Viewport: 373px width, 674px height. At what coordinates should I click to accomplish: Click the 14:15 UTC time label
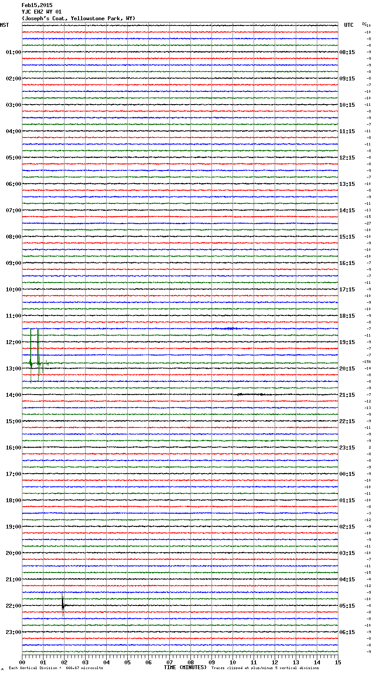pyautogui.click(x=347, y=210)
